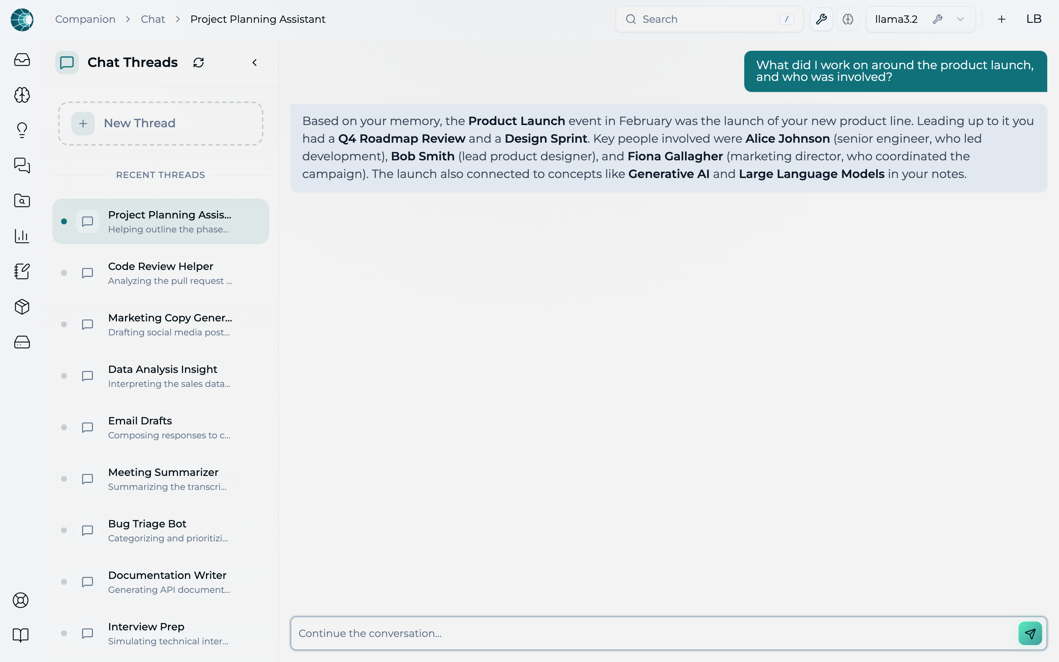Open the brain memory icon in the sidebar
The width and height of the screenshot is (1059, 662).
(x=22, y=95)
